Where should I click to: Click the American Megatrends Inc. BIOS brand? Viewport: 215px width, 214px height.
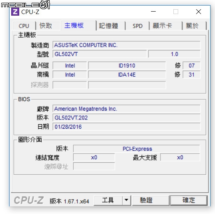click(x=127, y=109)
